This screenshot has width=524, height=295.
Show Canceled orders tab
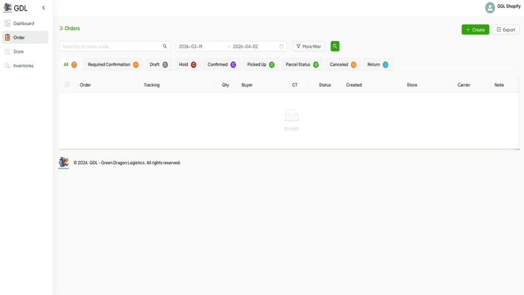point(343,65)
